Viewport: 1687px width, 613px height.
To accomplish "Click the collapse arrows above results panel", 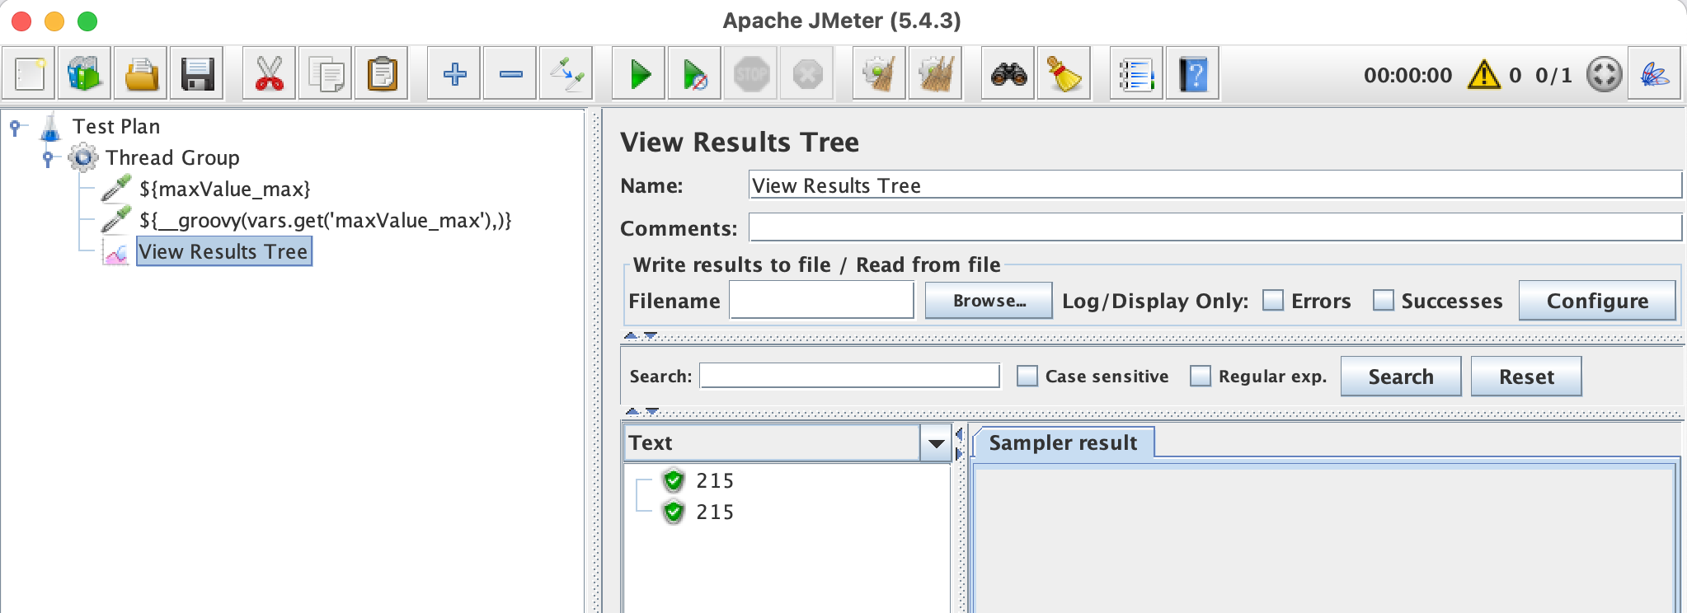I will (641, 410).
